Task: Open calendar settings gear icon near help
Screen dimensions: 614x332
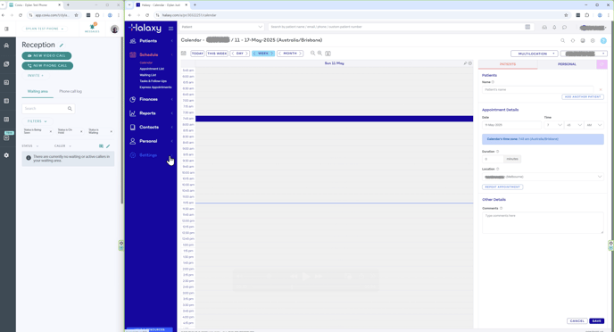Action: 593,40
